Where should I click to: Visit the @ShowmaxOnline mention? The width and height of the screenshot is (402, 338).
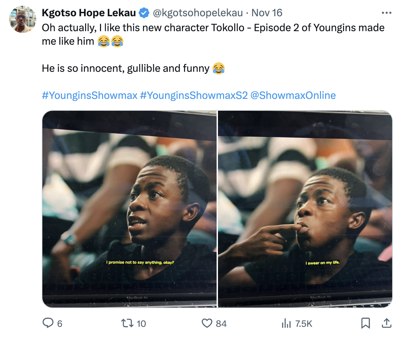(x=293, y=96)
